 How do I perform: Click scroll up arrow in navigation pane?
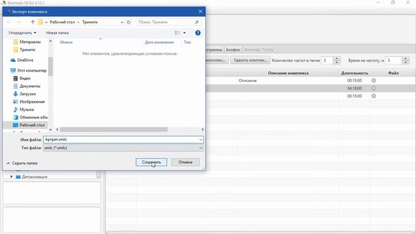(51, 42)
